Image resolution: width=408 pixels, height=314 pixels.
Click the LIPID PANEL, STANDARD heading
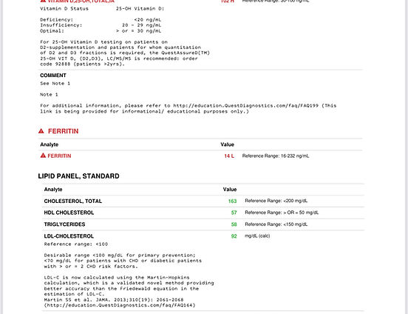(78, 176)
